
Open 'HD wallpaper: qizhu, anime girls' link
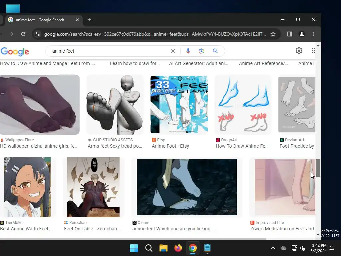[39, 146]
